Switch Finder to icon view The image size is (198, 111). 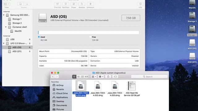[x=74, y=77]
